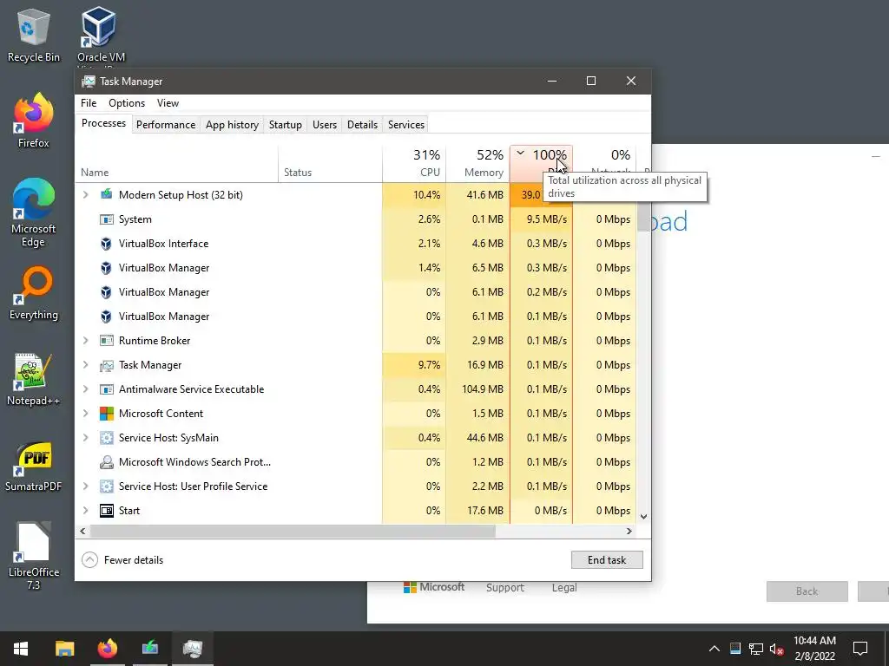Expand the Start process group
This screenshot has height=666, width=889.
click(x=86, y=511)
